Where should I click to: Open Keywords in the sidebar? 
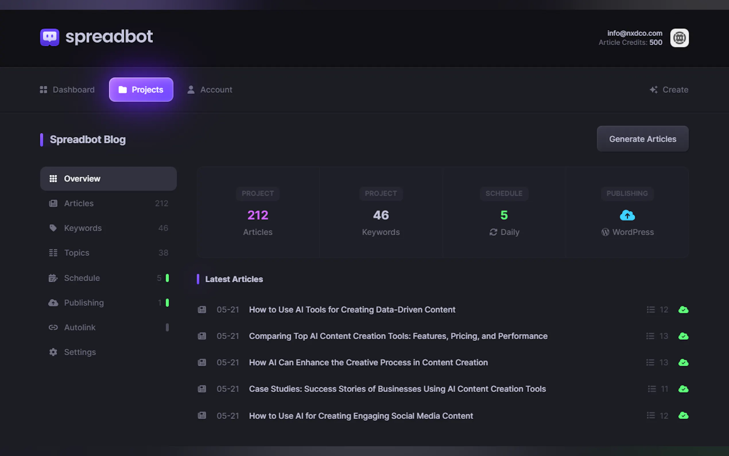[83, 228]
